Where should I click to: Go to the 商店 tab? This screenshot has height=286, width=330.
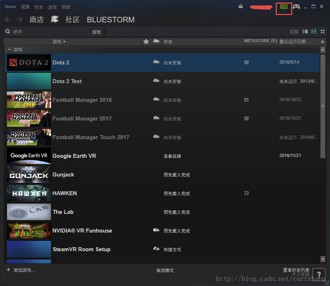tap(37, 19)
